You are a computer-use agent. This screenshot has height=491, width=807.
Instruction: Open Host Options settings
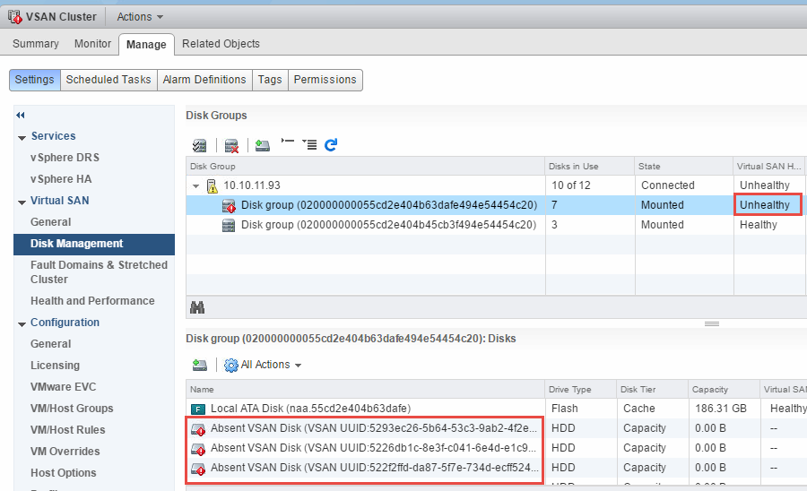(x=64, y=473)
